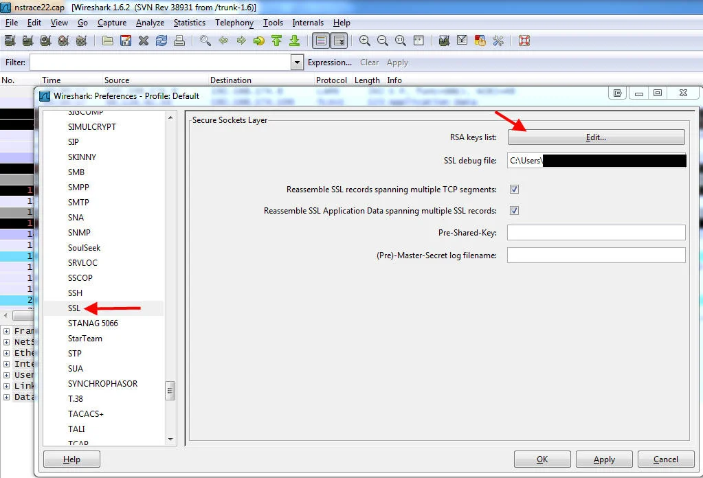This screenshot has width=703, height=478.
Task: Click Apply in the Preferences dialog
Action: tap(604, 459)
